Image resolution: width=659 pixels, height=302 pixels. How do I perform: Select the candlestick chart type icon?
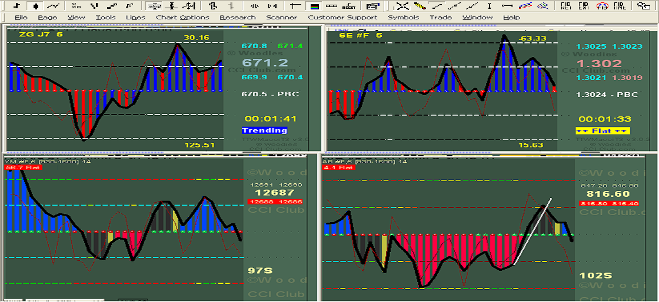(35, 6)
